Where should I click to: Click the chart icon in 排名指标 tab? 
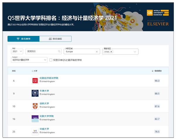pyautogui.click(x=50, y=39)
